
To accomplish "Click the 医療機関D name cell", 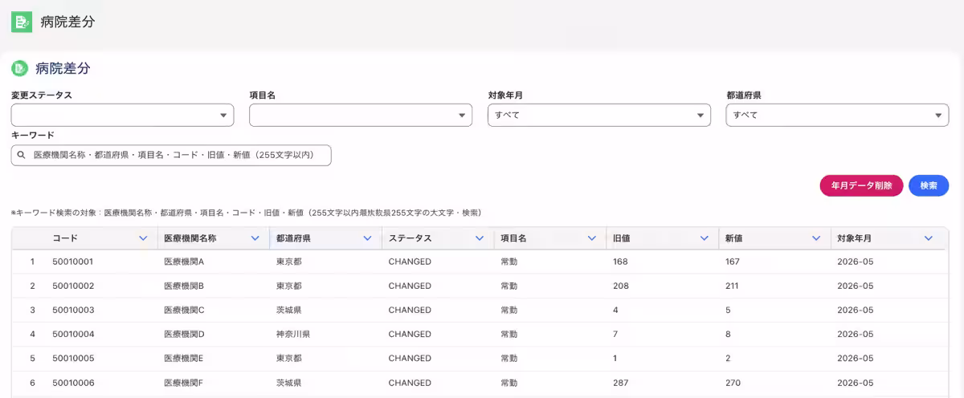I will click(184, 334).
